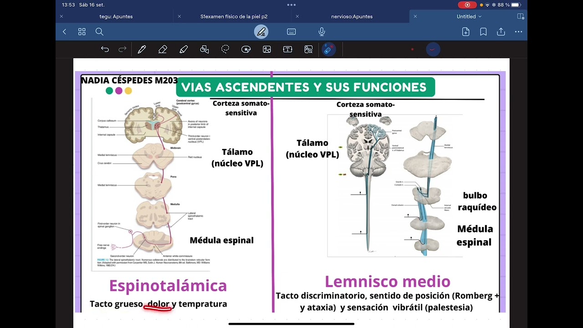Viewport: 583px width, 328px height.
Task: Tap the home indicator bar
Action: (291, 324)
